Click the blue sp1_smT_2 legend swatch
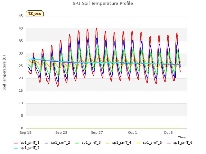The width and height of the screenshot is (206, 154). [46, 143]
